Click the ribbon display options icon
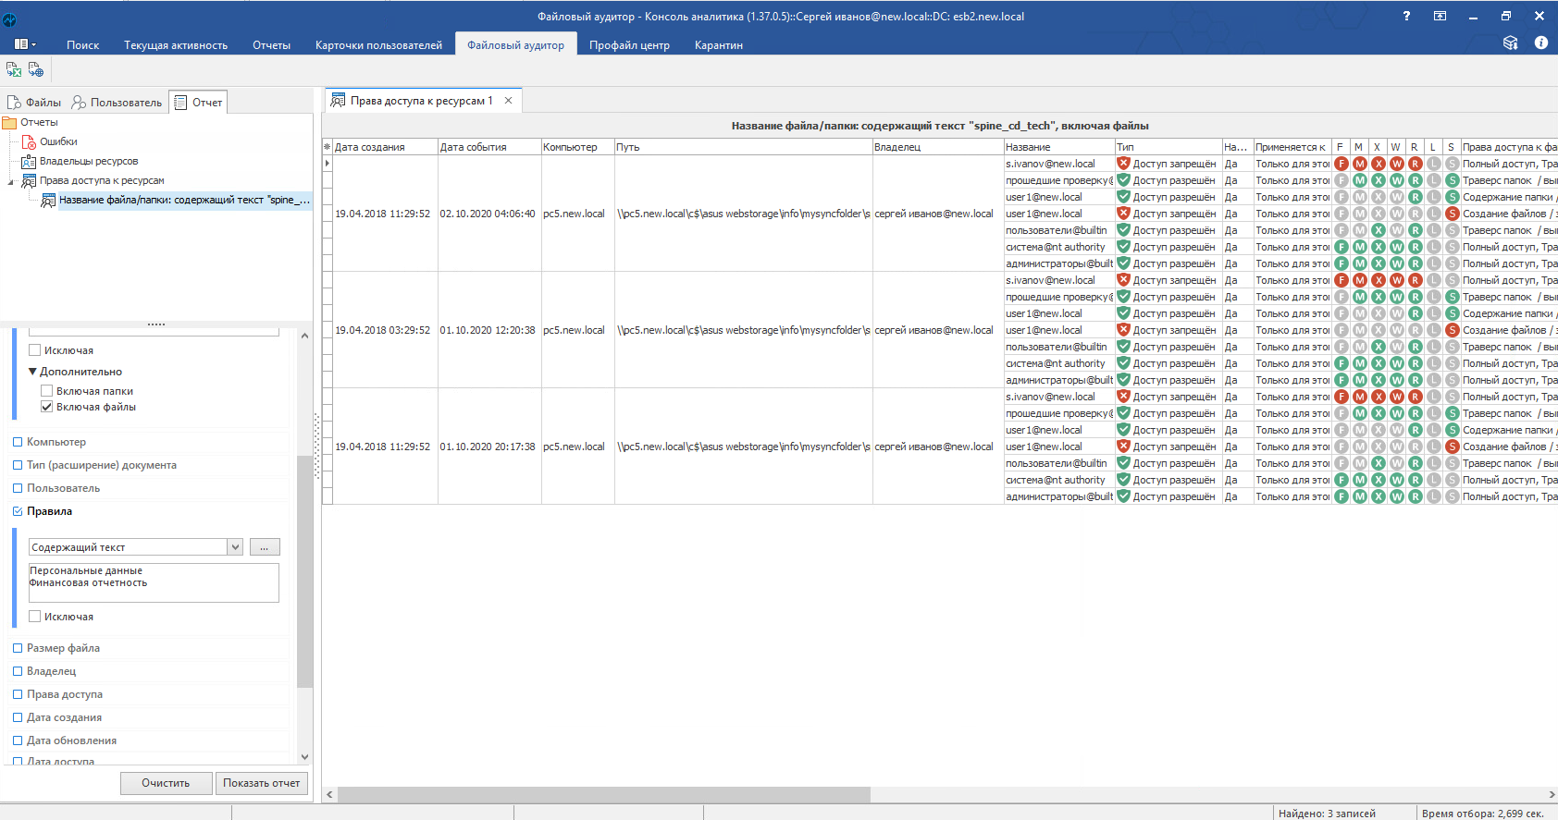Screen dimensions: 1558x820 tap(1440, 16)
